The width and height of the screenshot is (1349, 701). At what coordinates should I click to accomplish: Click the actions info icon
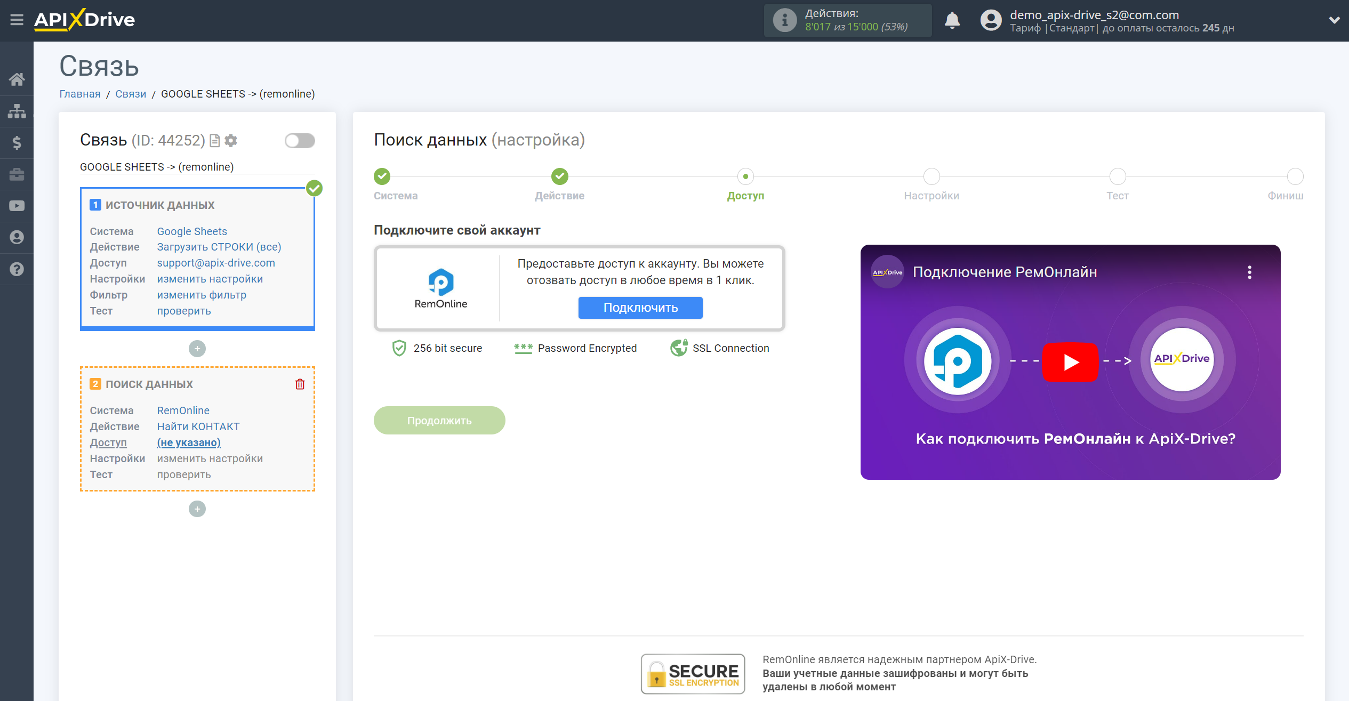tap(784, 20)
